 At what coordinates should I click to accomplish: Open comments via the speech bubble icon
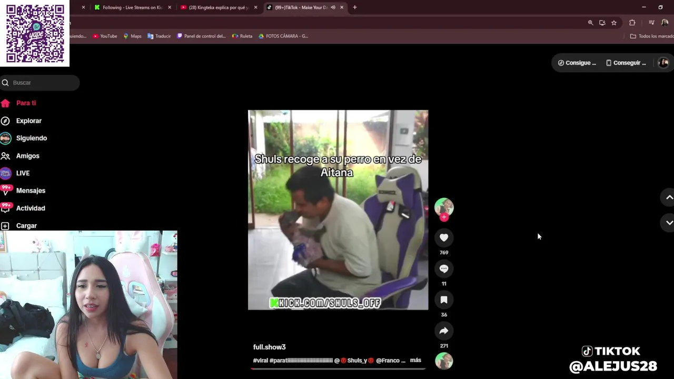click(x=444, y=268)
